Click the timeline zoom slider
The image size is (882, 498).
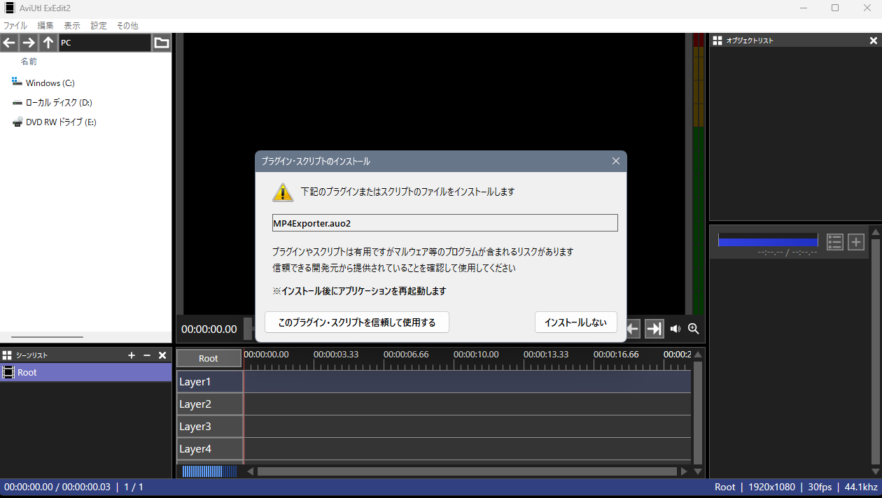[209, 471]
